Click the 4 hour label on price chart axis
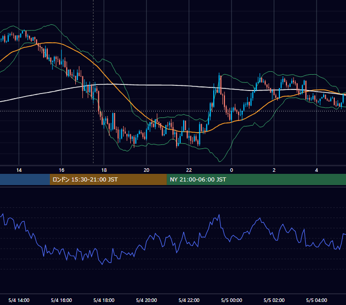346x305 pixels. tap(316, 170)
